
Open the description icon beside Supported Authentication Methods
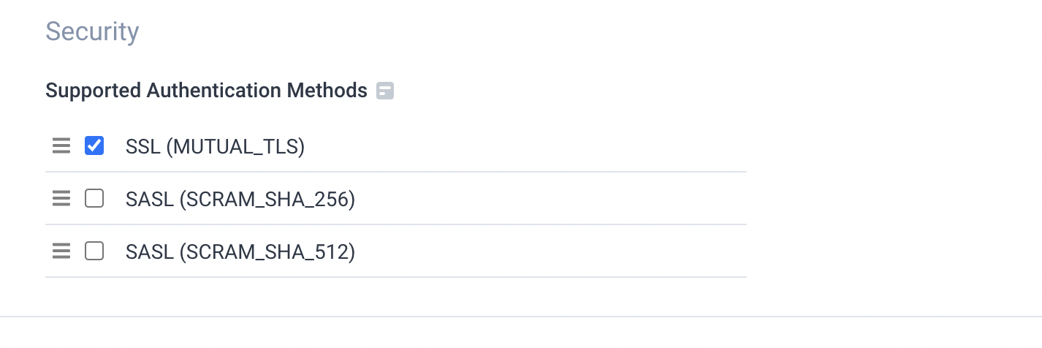pos(385,91)
